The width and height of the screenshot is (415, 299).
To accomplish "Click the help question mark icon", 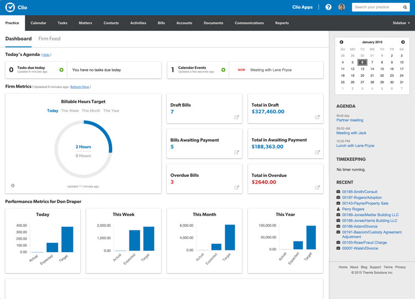I will point(328,7).
